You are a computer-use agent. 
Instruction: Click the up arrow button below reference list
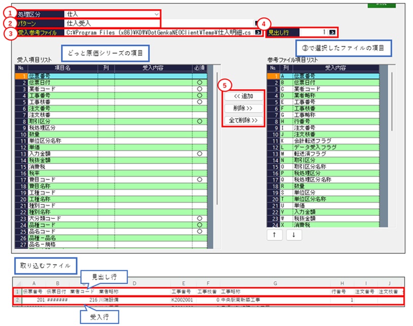[275, 235]
